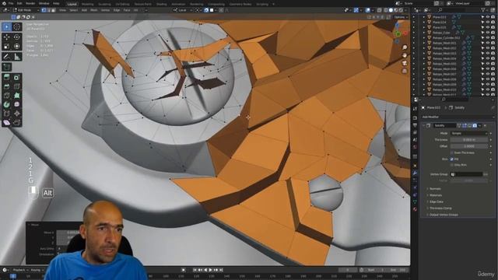
Task: Toggle viewport overlays button
Action: tap(368, 10)
